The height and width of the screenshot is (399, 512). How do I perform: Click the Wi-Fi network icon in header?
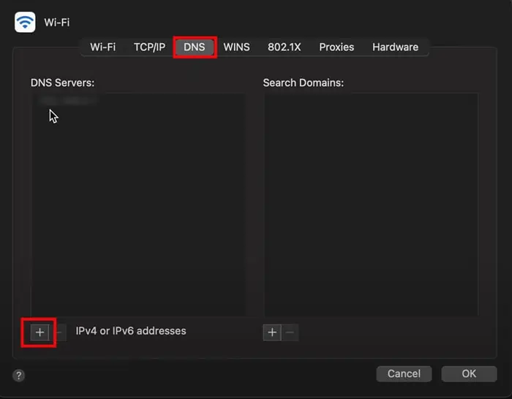[x=26, y=22]
